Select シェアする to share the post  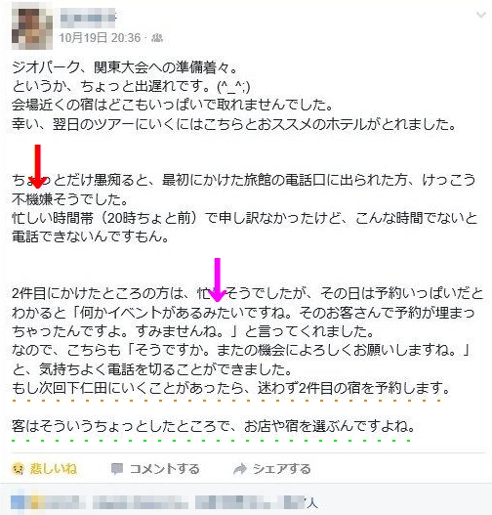point(281,469)
